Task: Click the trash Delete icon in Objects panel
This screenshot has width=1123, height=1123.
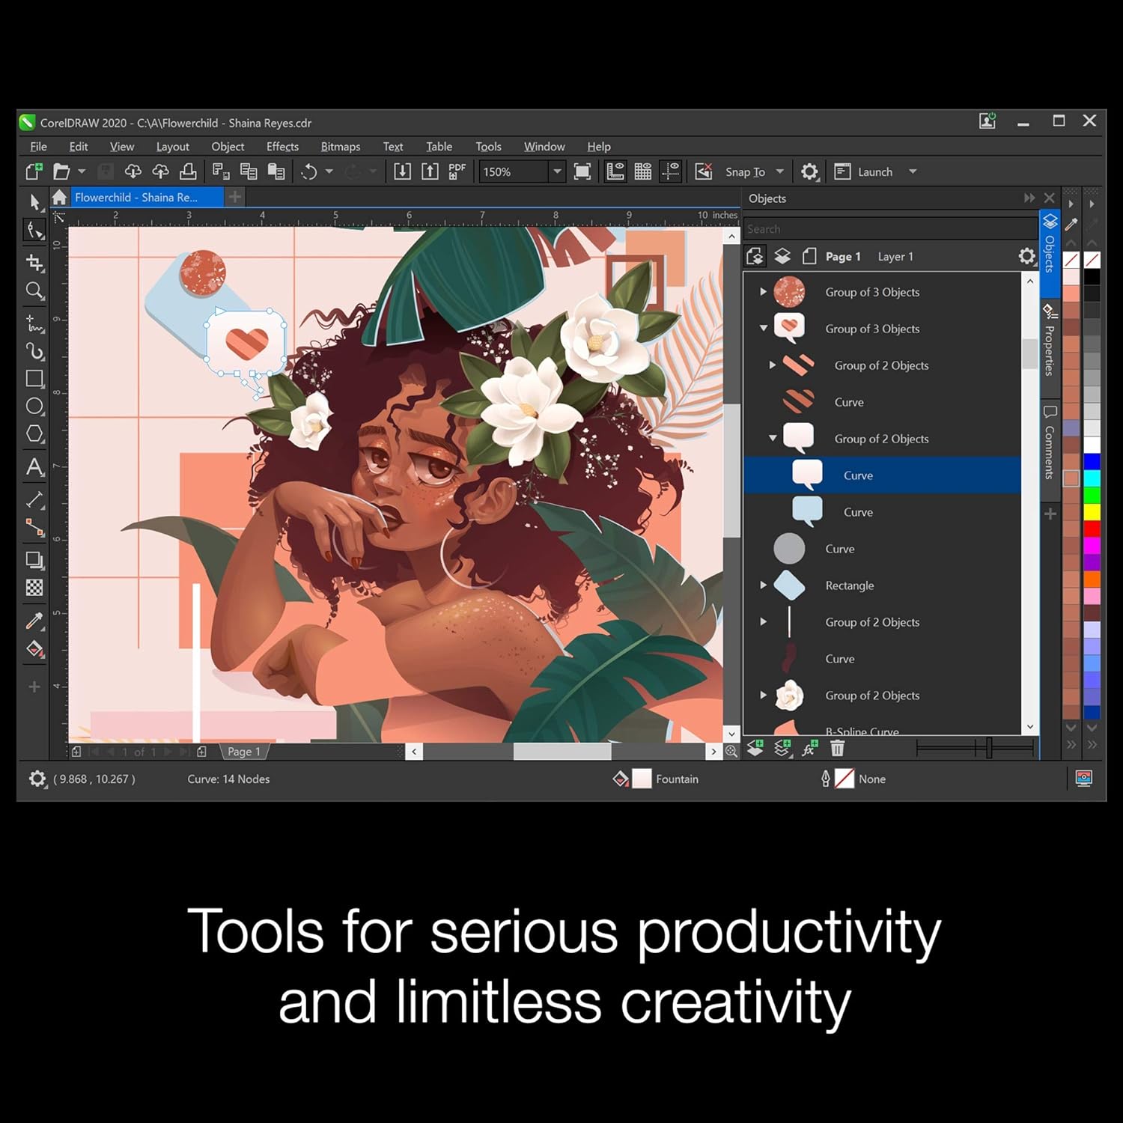Action: [837, 748]
